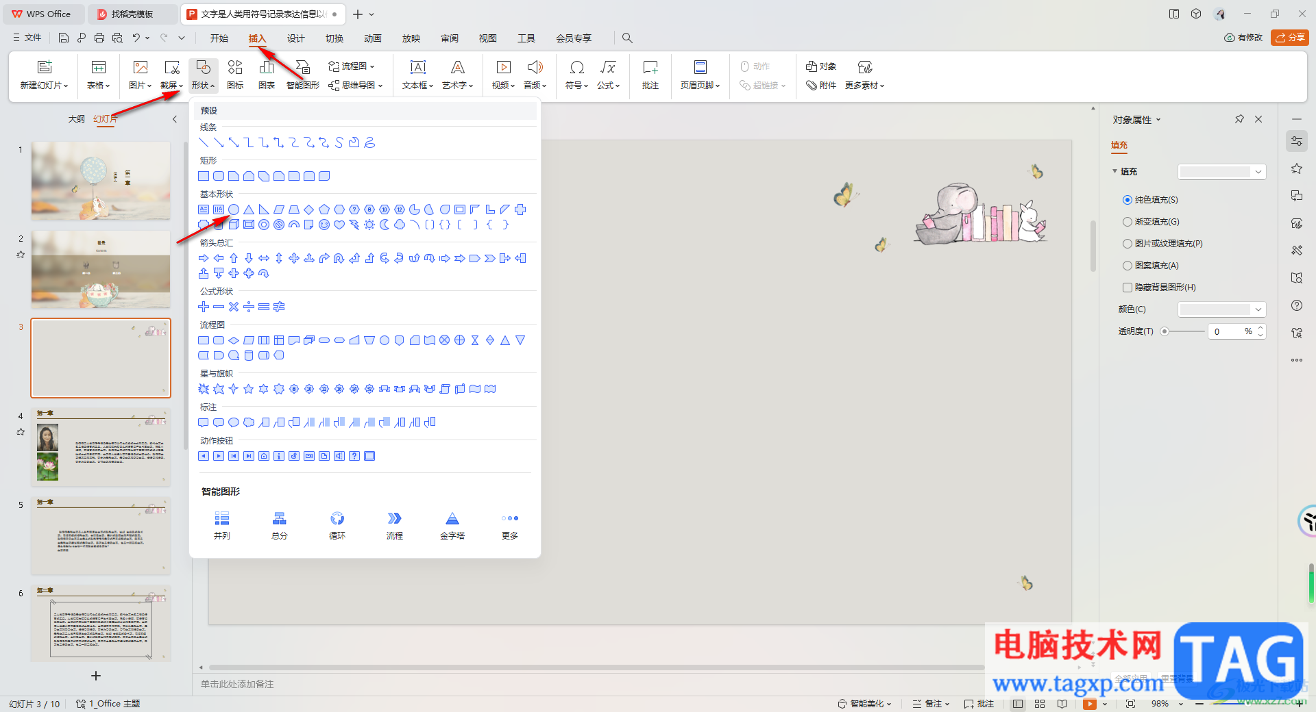
Task: Pick the right arrow block shape
Action: coord(204,258)
